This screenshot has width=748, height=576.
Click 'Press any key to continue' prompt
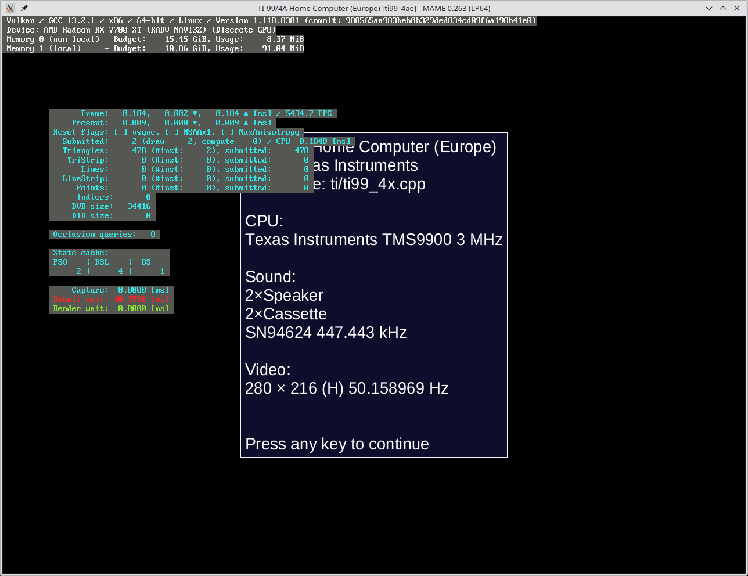tap(337, 444)
